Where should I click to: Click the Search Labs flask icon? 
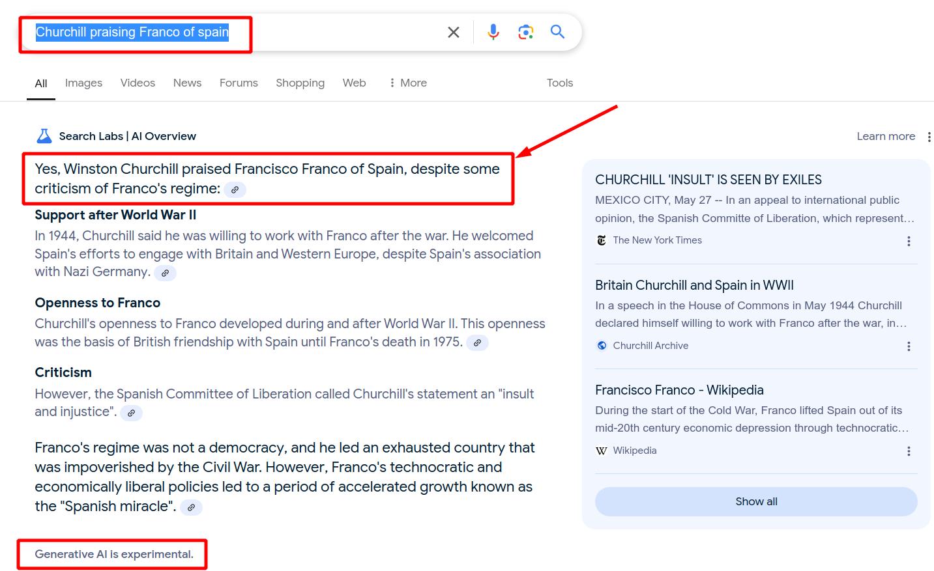pos(44,136)
